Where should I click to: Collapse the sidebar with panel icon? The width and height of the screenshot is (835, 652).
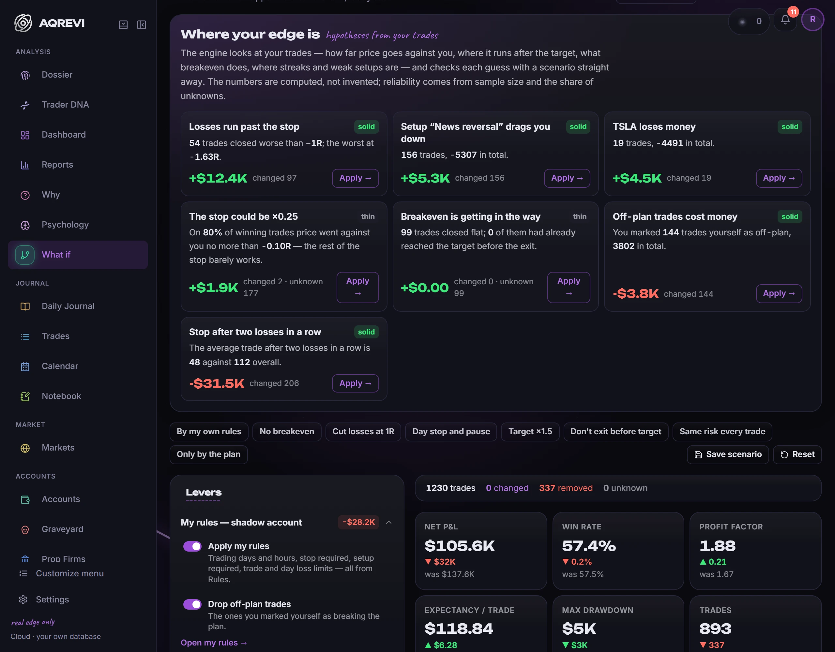pyautogui.click(x=142, y=25)
